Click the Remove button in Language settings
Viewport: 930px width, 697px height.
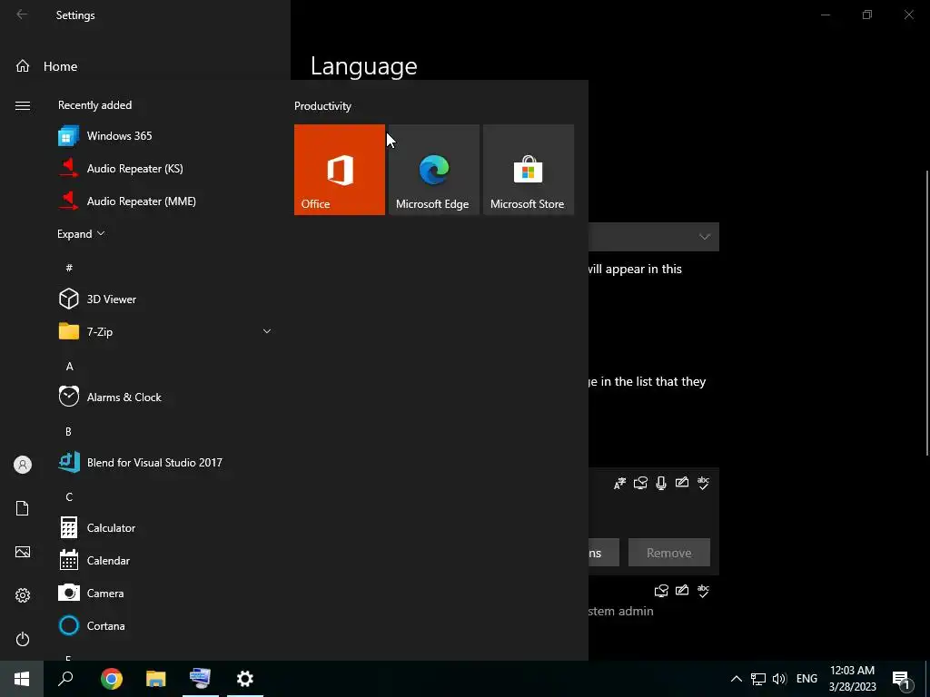point(669,553)
